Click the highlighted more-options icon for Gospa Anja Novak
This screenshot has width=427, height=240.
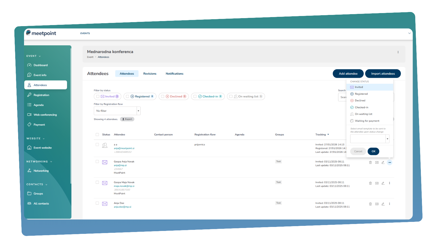click(390, 162)
